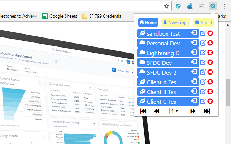Screen dimensions: 231x144
Task: Delete the sandbox Test entry
Action: pyautogui.click(x=210, y=33)
